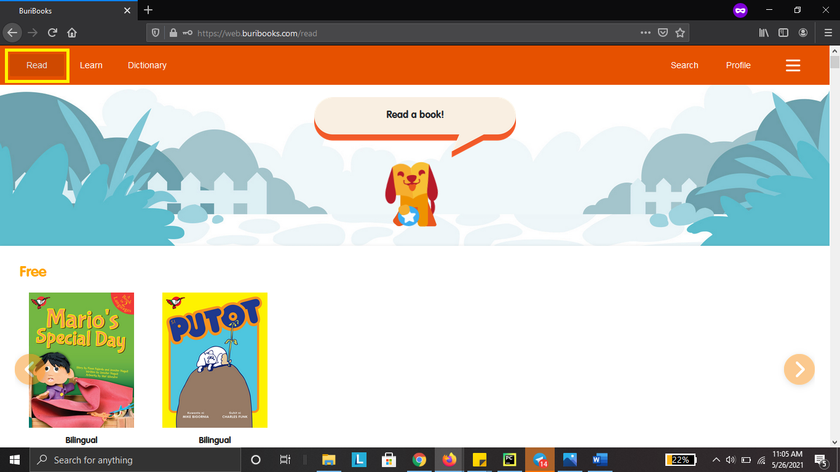
Task: Open the Putot book cover
Action: point(215,360)
